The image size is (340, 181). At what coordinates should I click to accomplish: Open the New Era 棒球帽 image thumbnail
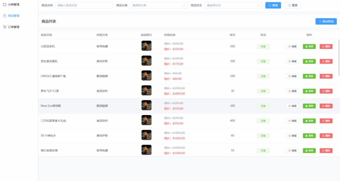[x=146, y=105]
